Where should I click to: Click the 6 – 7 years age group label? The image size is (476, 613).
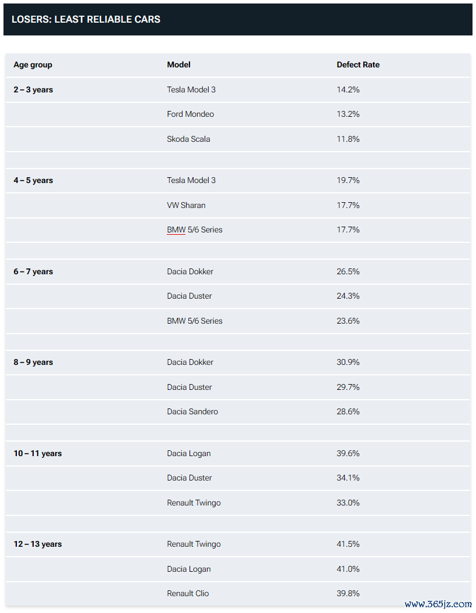click(33, 271)
